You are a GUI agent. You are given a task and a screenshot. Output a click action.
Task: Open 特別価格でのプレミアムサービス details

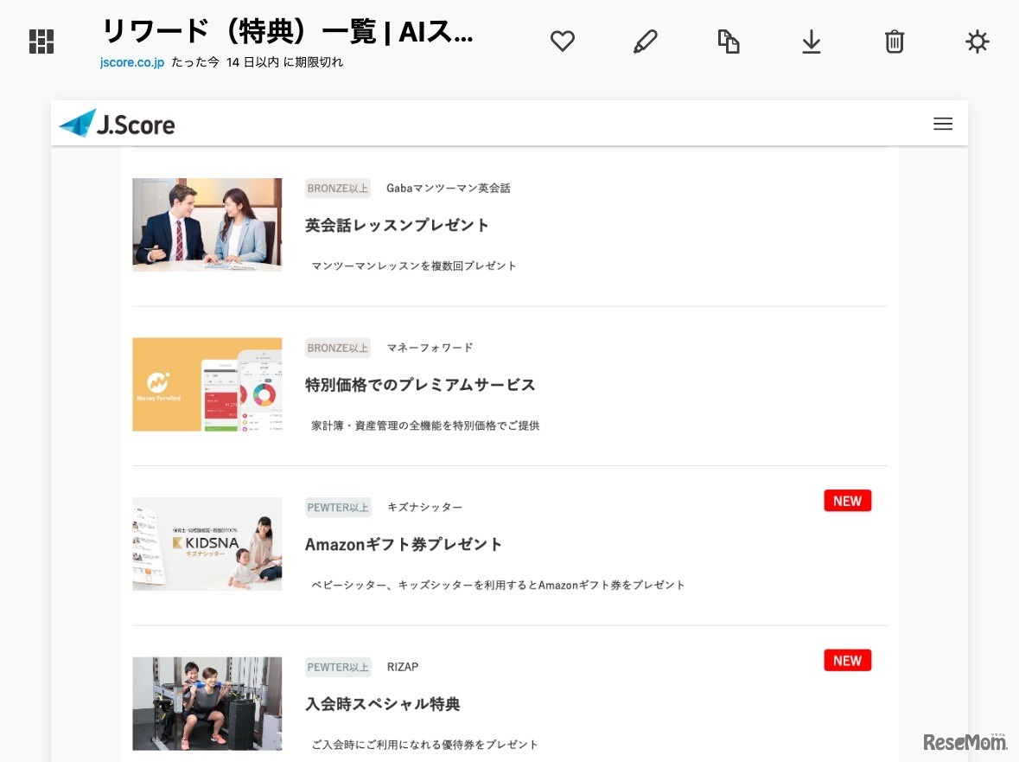point(421,385)
